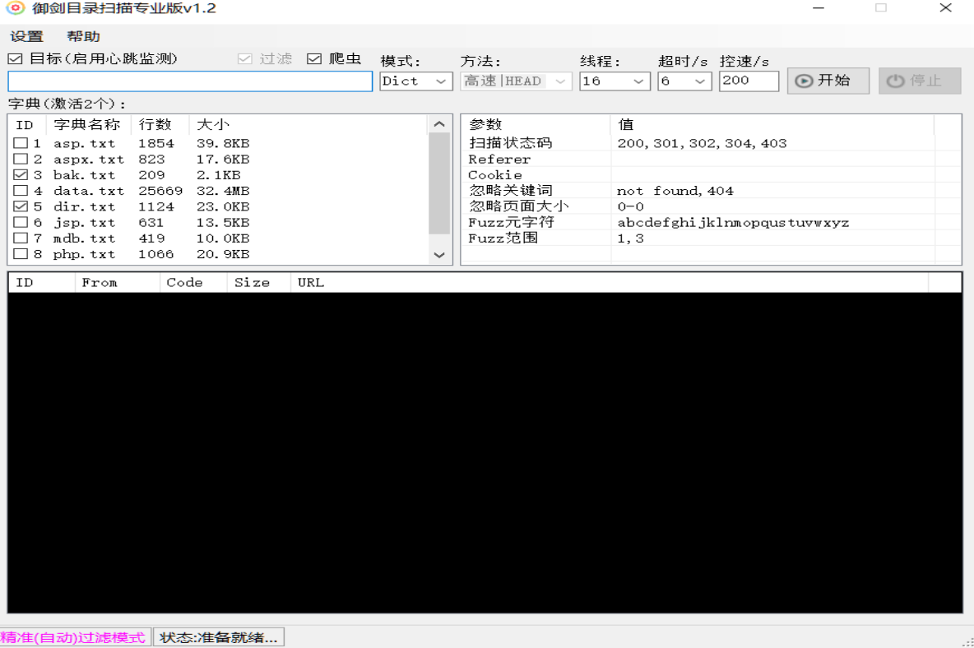The height and width of the screenshot is (648, 974).
Task: Click the 控速 speed limit field
Action: tap(748, 81)
